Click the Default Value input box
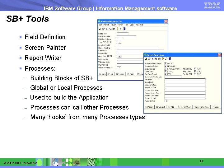This screenshot has width=224, height=168. click(x=130, y=59)
